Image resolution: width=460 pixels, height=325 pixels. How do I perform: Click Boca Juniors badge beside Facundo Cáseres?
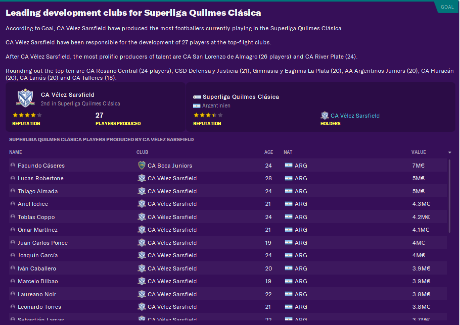142,166
